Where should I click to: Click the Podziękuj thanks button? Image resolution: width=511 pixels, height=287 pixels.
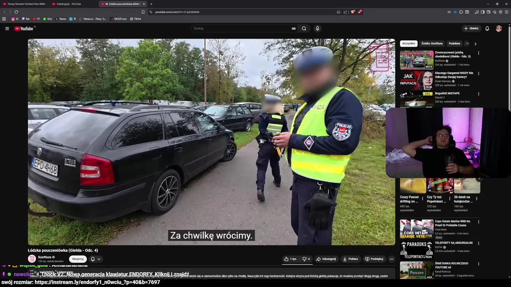374,259
